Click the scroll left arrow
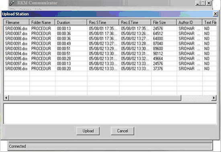This screenshot has height=152, width=221. (x=6, y=98)
